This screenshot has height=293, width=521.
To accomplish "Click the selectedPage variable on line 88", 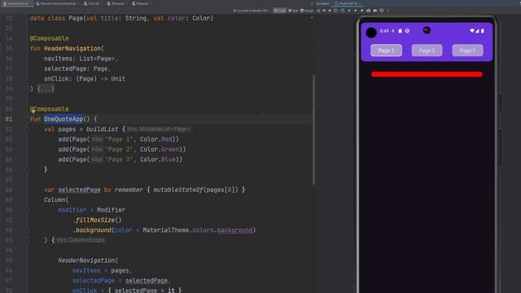I will click(x=80, y=190).
